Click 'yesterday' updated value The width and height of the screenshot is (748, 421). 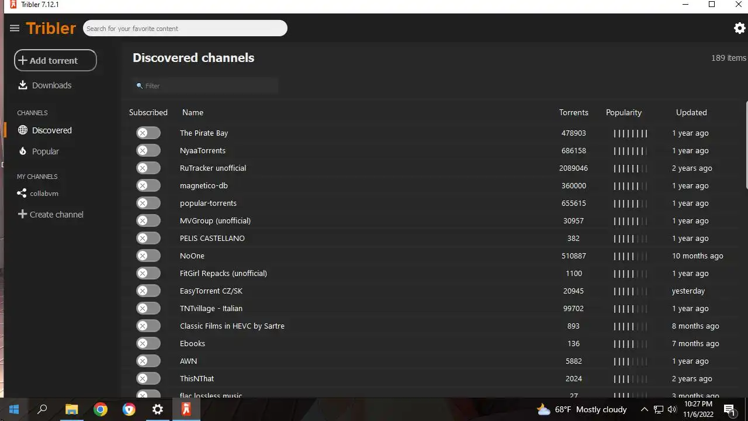[688, 291]
